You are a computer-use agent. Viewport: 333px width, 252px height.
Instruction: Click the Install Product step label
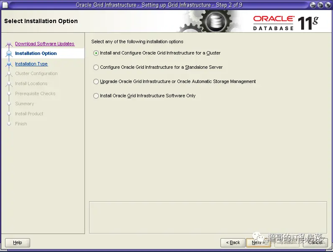pyautogui.click(x=29, y=114)
